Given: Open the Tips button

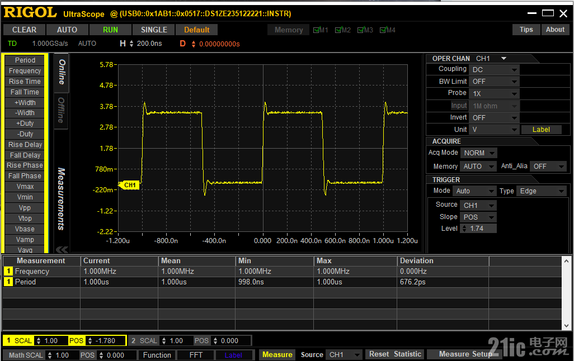Looking at the screenshot, I should tap(526, 30).
